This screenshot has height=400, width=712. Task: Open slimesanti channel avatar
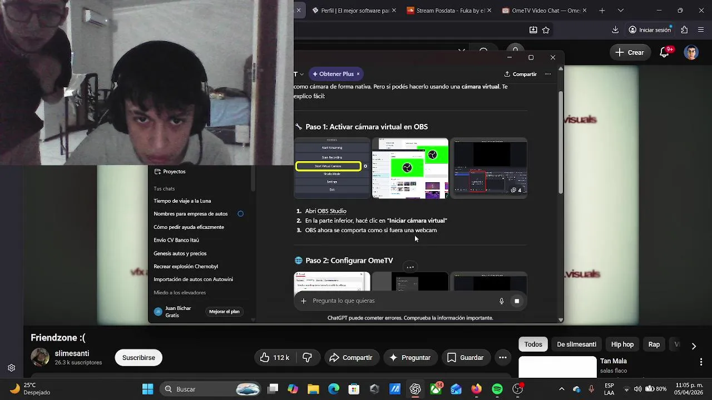tap(40, 358)
